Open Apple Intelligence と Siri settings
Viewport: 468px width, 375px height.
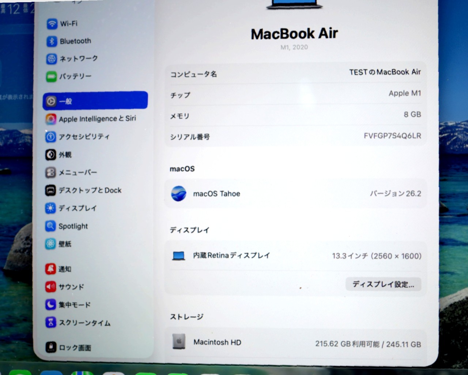[x=97, y=119]
